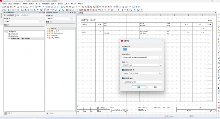Open the 插入 menu

tap(38, 4)
